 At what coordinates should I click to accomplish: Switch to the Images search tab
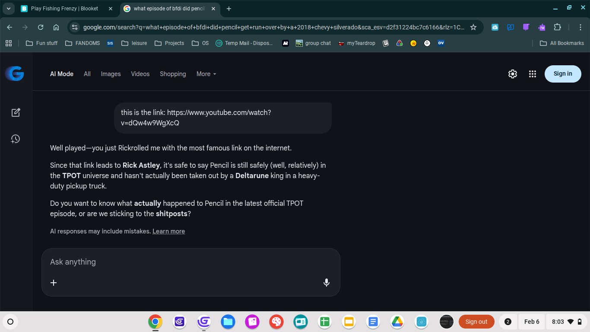(111, 74)
